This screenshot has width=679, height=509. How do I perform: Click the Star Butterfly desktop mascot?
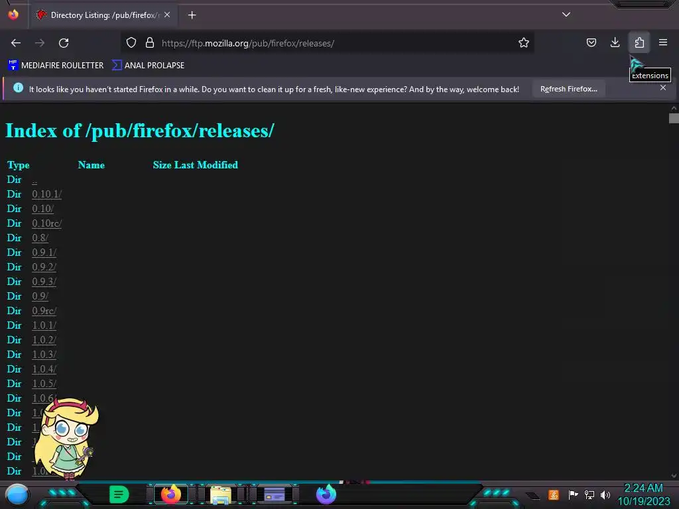66,439
